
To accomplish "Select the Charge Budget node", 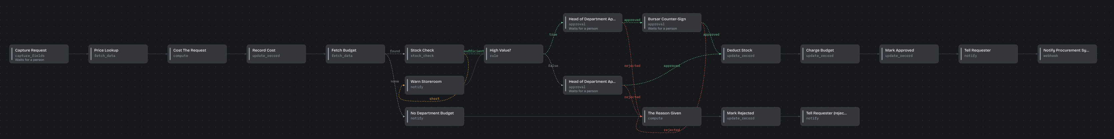I will tap(830, 54).
